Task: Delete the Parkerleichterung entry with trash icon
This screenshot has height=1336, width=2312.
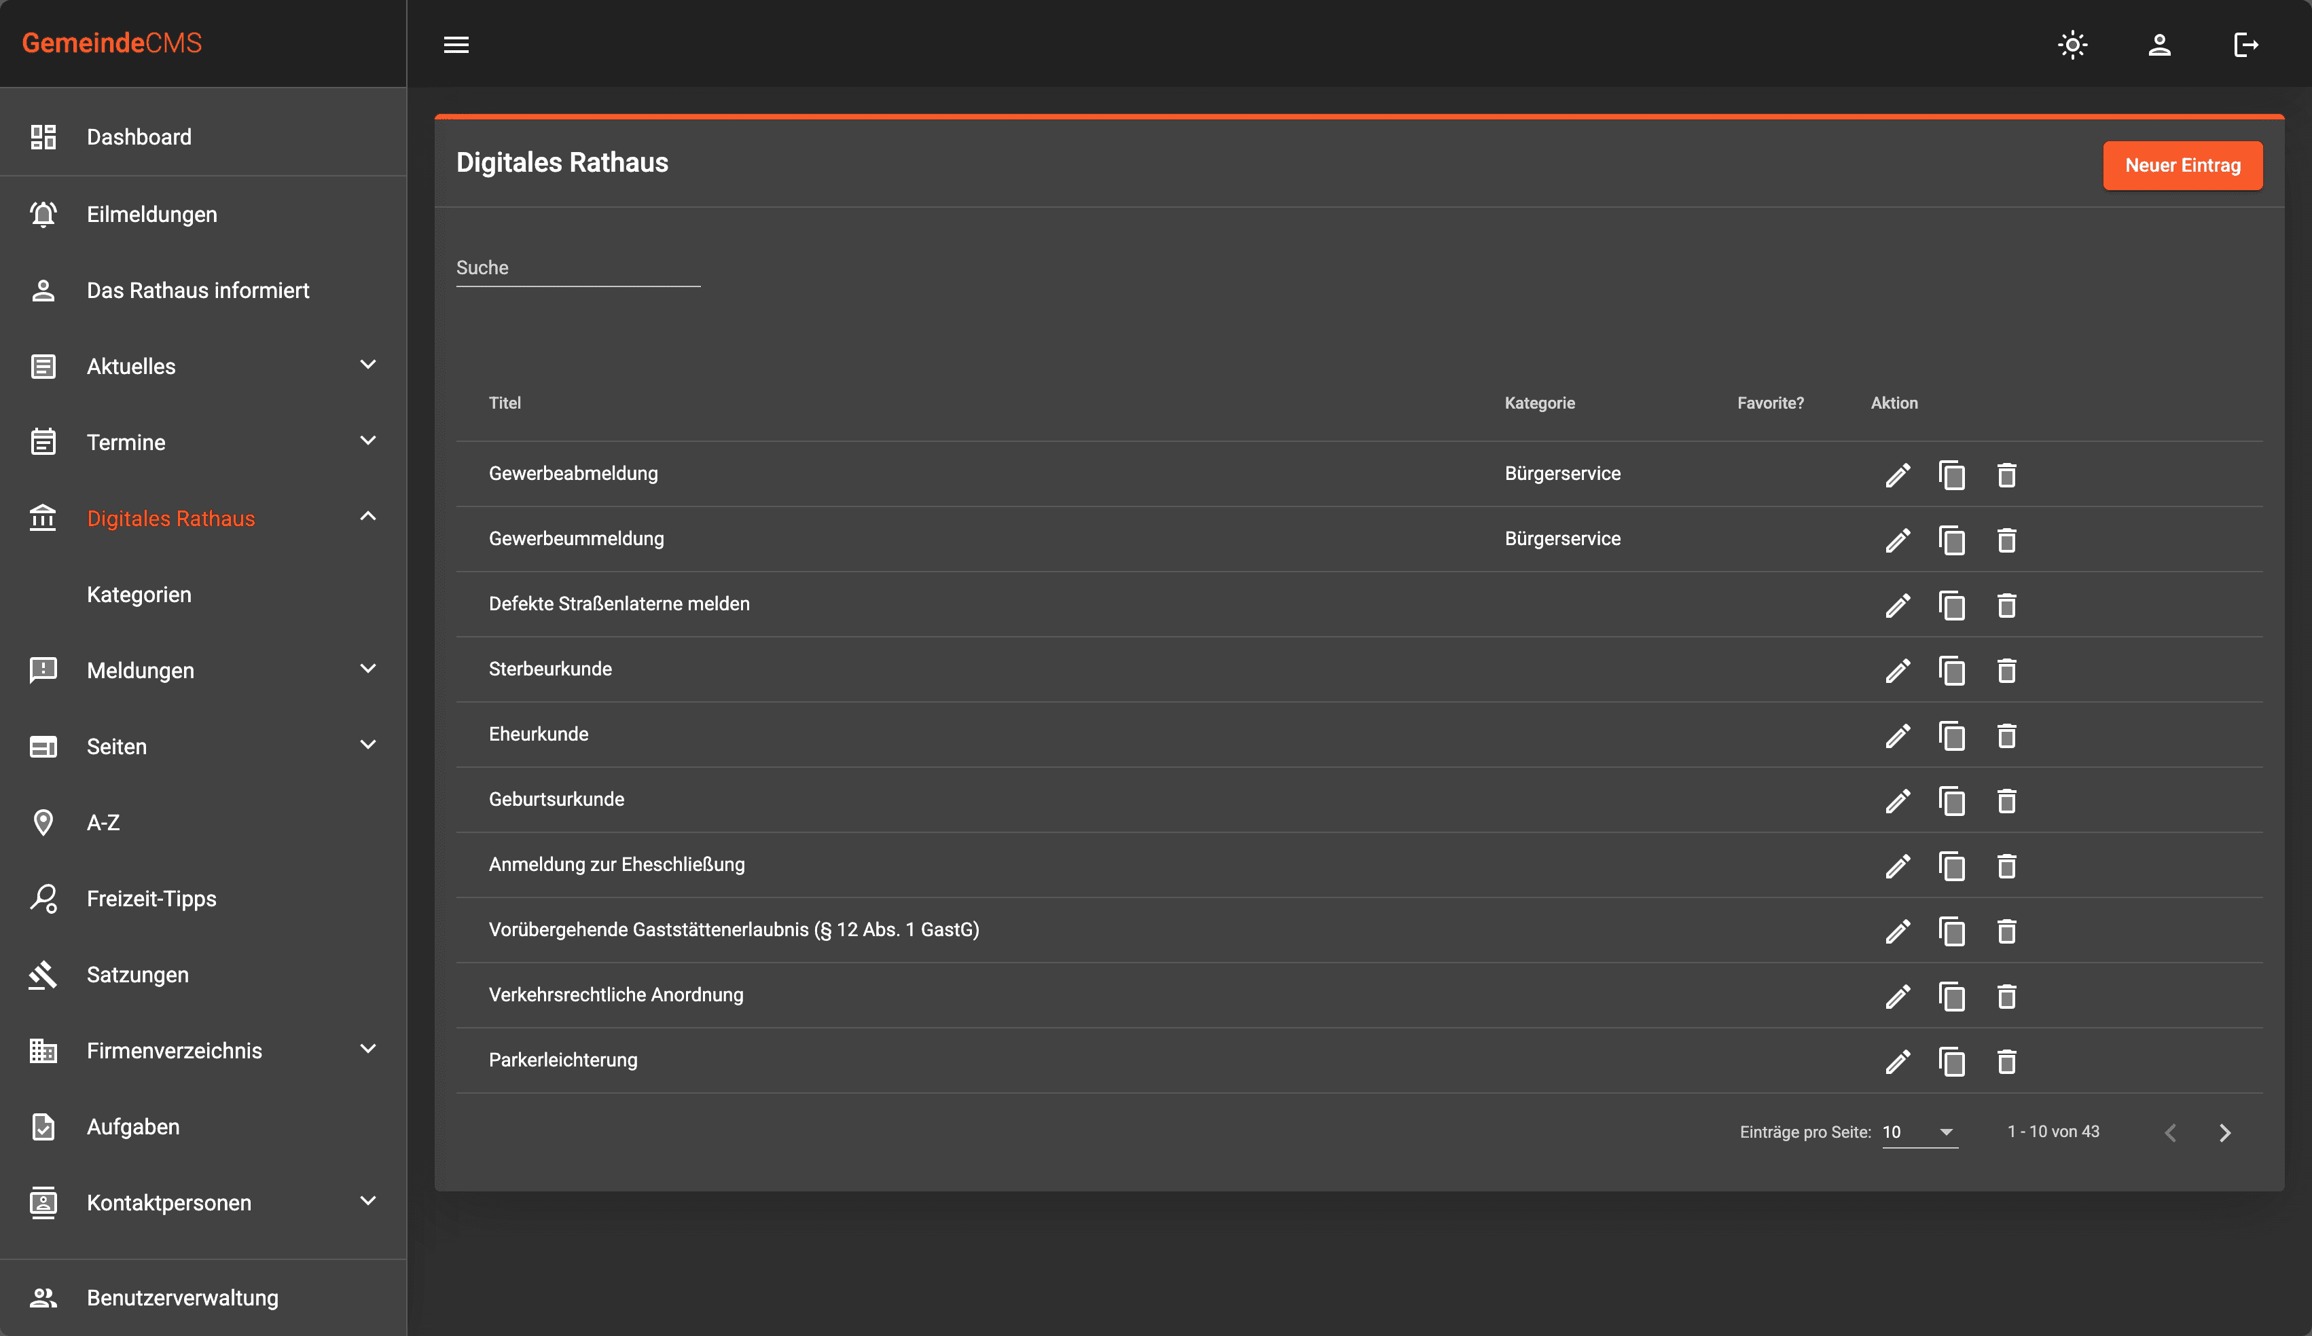Action: coord(2008,1062)
